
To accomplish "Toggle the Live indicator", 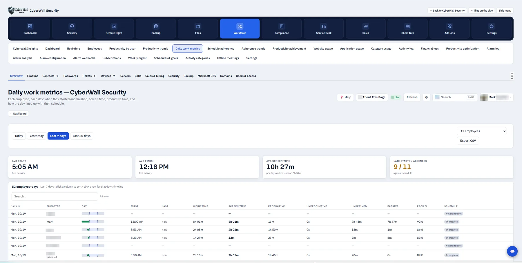I will (x=395, y=97).
